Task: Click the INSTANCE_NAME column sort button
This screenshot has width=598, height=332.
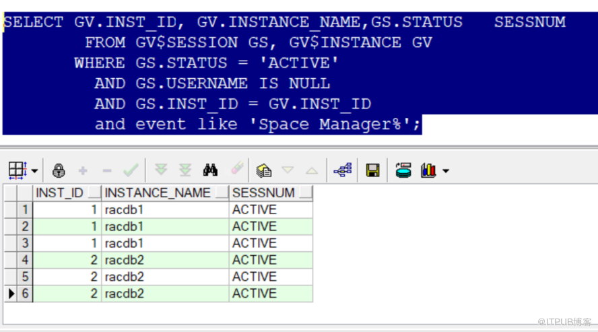Action: (222, 193)
